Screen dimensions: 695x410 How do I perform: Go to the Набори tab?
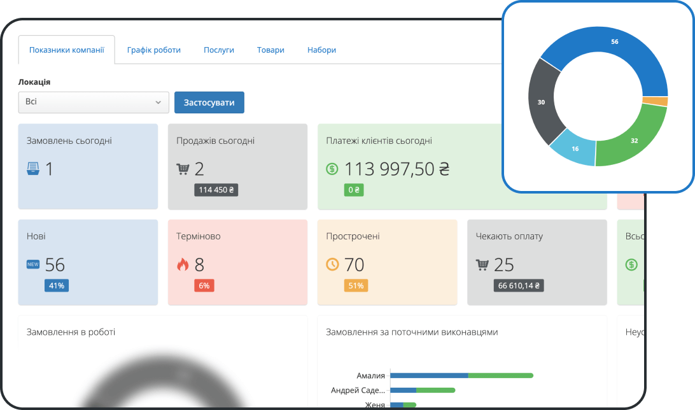pos(321,50)
